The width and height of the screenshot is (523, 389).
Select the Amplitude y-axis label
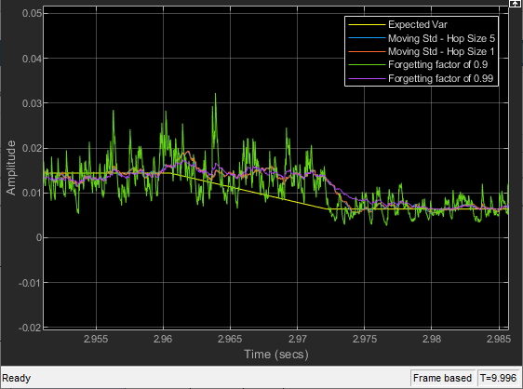click(x=10, y=168)
